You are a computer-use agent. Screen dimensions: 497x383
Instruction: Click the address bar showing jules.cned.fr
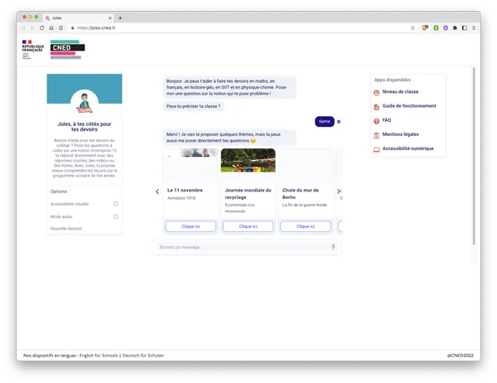click(238, 28)
